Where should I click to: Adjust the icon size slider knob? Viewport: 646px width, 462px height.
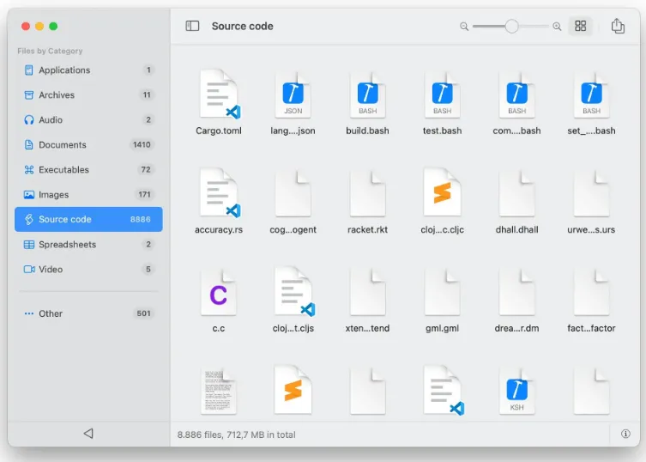click(x=511, y=27)
